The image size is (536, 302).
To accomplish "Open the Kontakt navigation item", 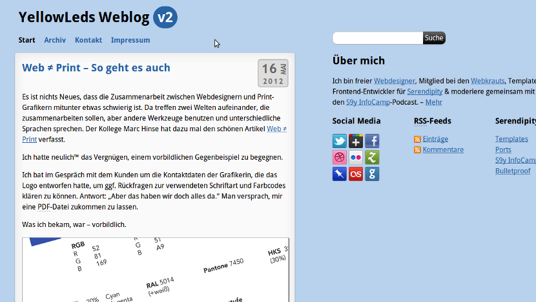I will [x=88, y=40].
